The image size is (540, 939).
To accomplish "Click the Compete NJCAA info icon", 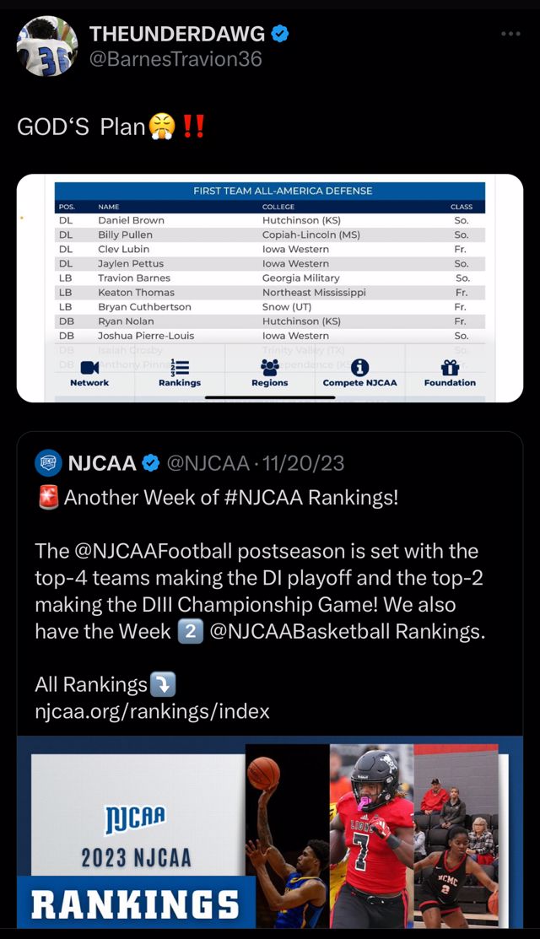I will pos(359,367).
